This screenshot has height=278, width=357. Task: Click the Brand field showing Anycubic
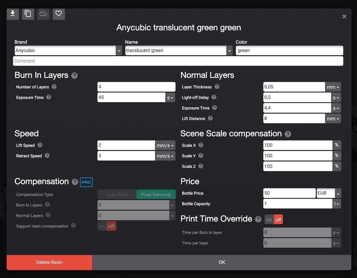click(65, 51)
